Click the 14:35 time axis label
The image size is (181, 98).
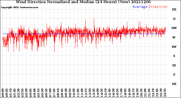102,93
